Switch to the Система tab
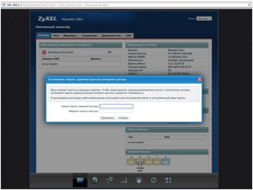The width and height of the screenshot is (253, 190). [x=43, y=35]
